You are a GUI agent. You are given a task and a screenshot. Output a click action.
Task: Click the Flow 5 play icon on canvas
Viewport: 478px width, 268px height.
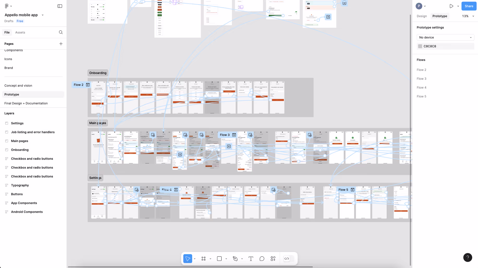[352, 190]
